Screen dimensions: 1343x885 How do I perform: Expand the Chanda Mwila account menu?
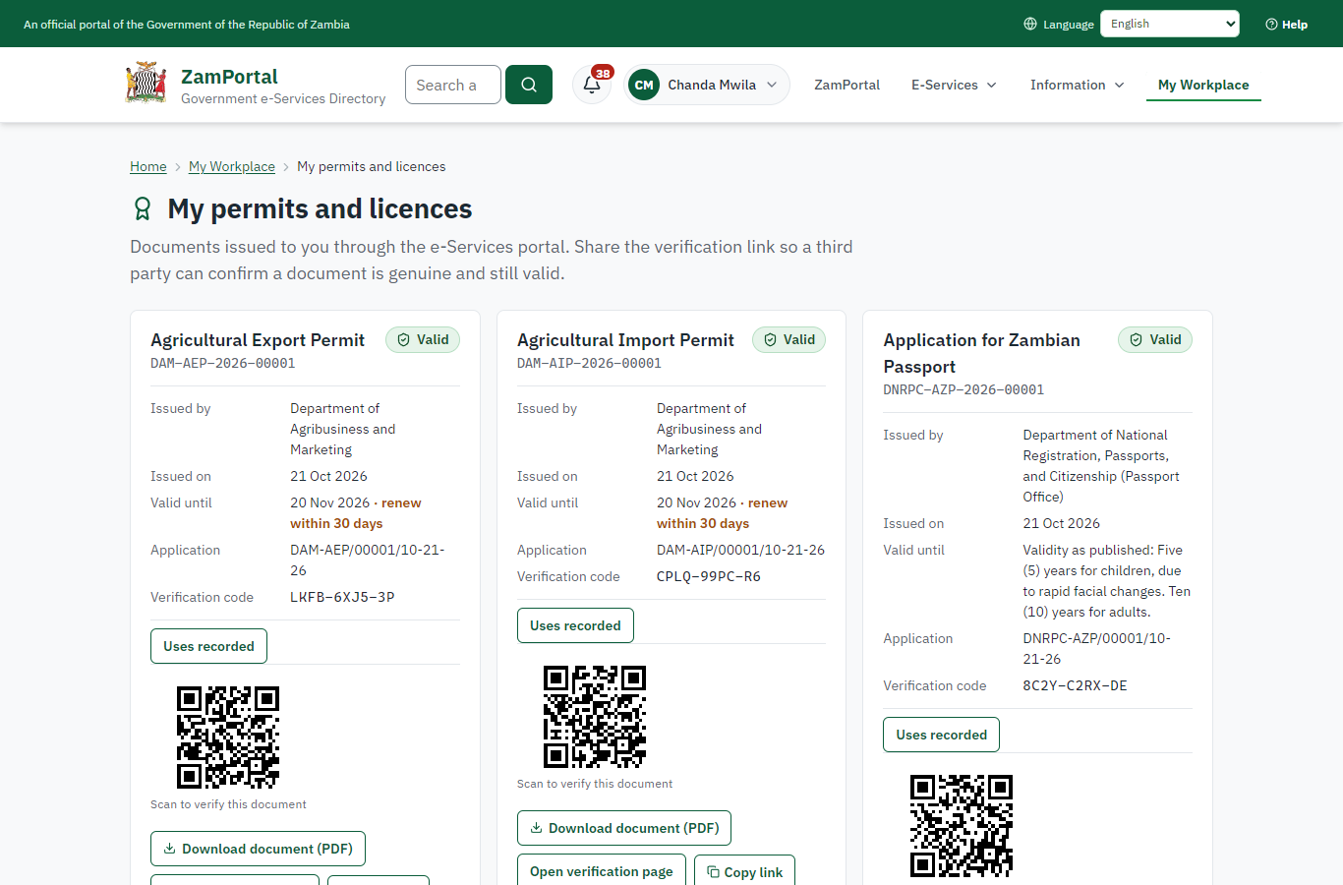[x=707, y=85]
